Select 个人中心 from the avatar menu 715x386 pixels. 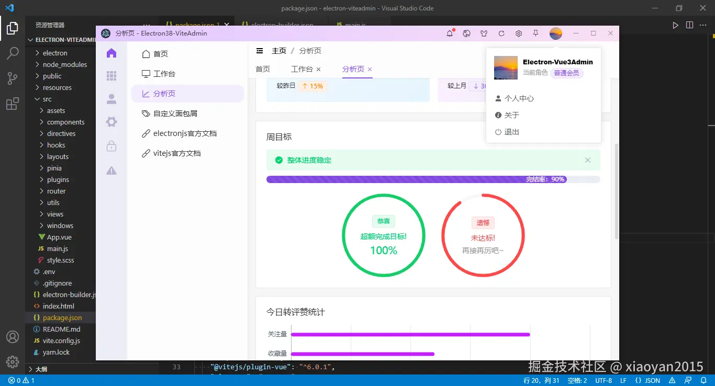pos(514,98)
